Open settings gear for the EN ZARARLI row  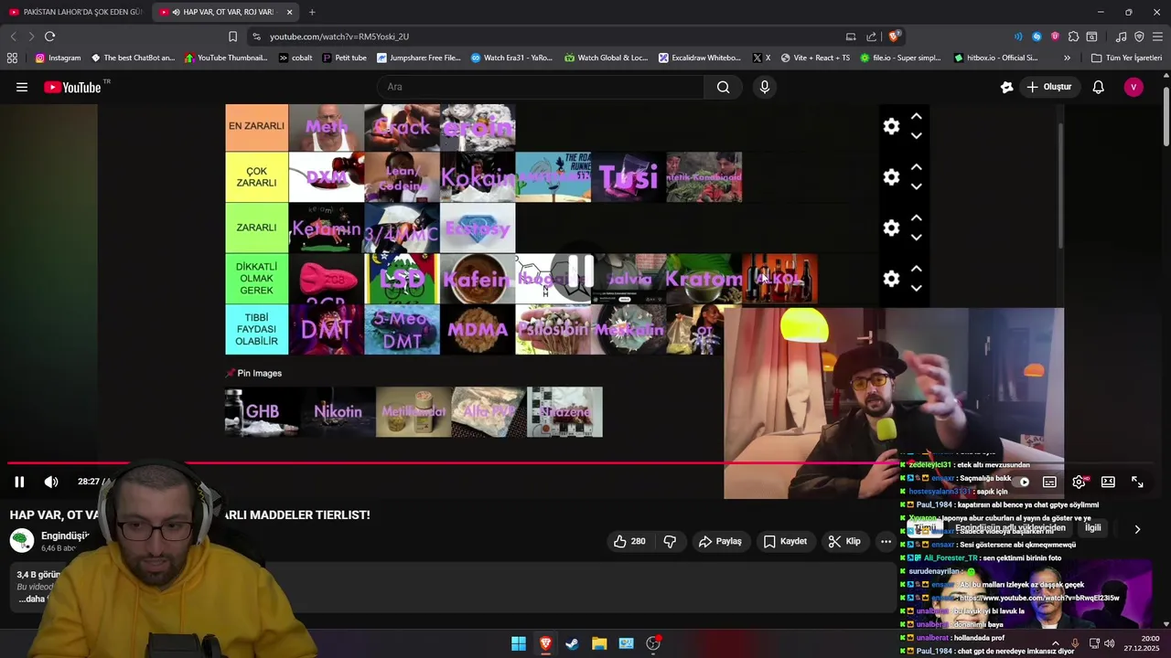click(x=891, y=127)
